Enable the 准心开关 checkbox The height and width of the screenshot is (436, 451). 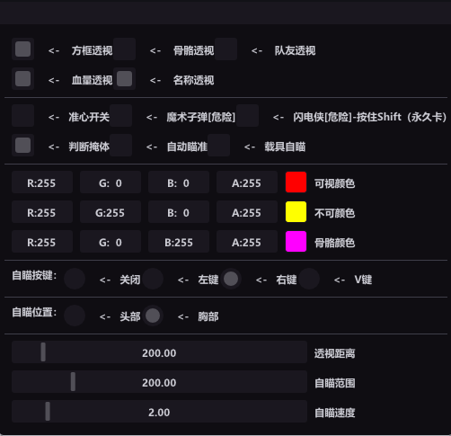tap(22, 116)
